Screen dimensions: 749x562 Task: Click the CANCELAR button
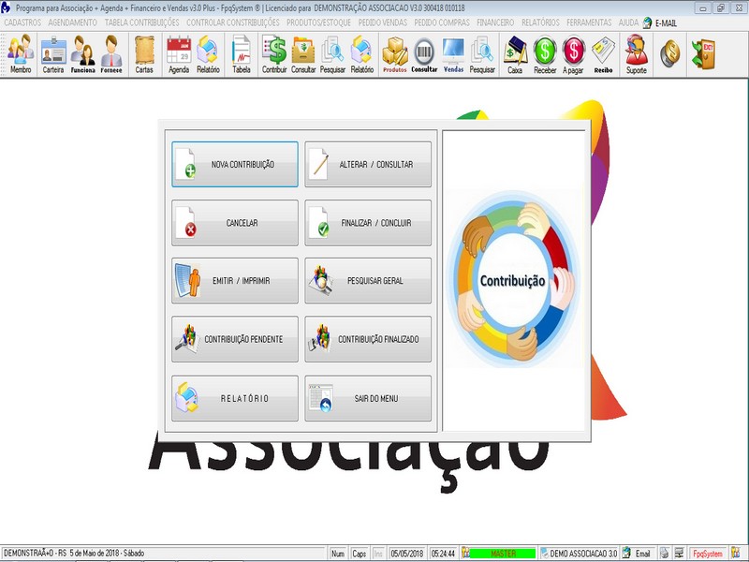(x=235, y=223)
